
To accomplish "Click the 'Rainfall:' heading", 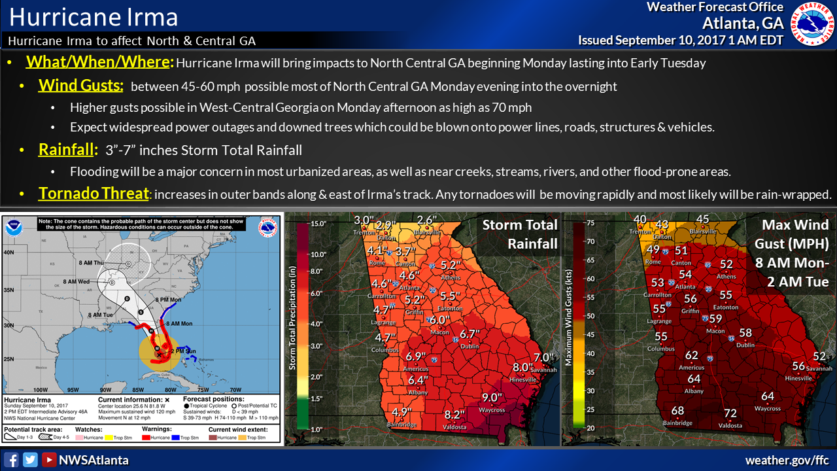I will coord(68,150).
